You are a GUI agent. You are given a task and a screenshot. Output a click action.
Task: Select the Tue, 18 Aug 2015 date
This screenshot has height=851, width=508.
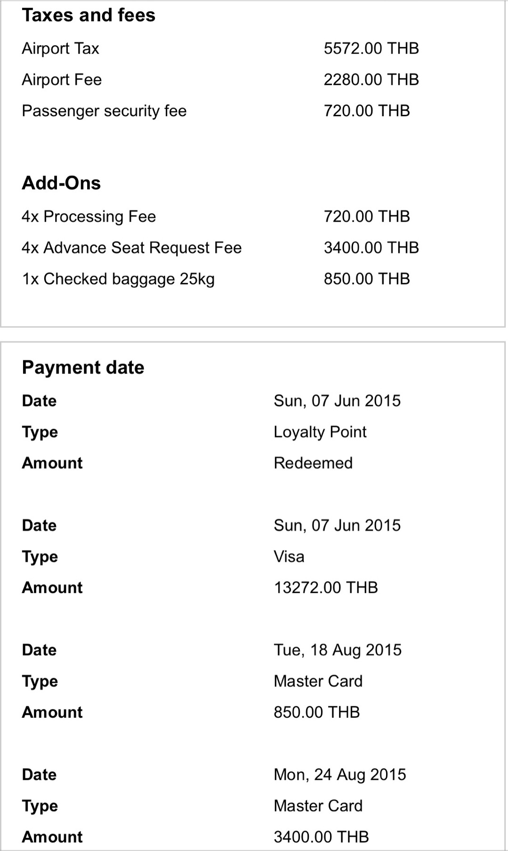coord(338,650)
